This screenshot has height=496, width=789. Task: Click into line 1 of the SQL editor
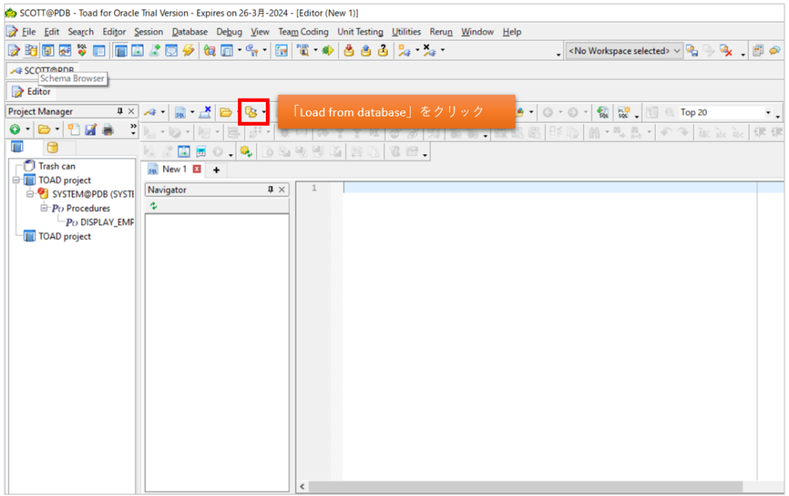[550, 187]
